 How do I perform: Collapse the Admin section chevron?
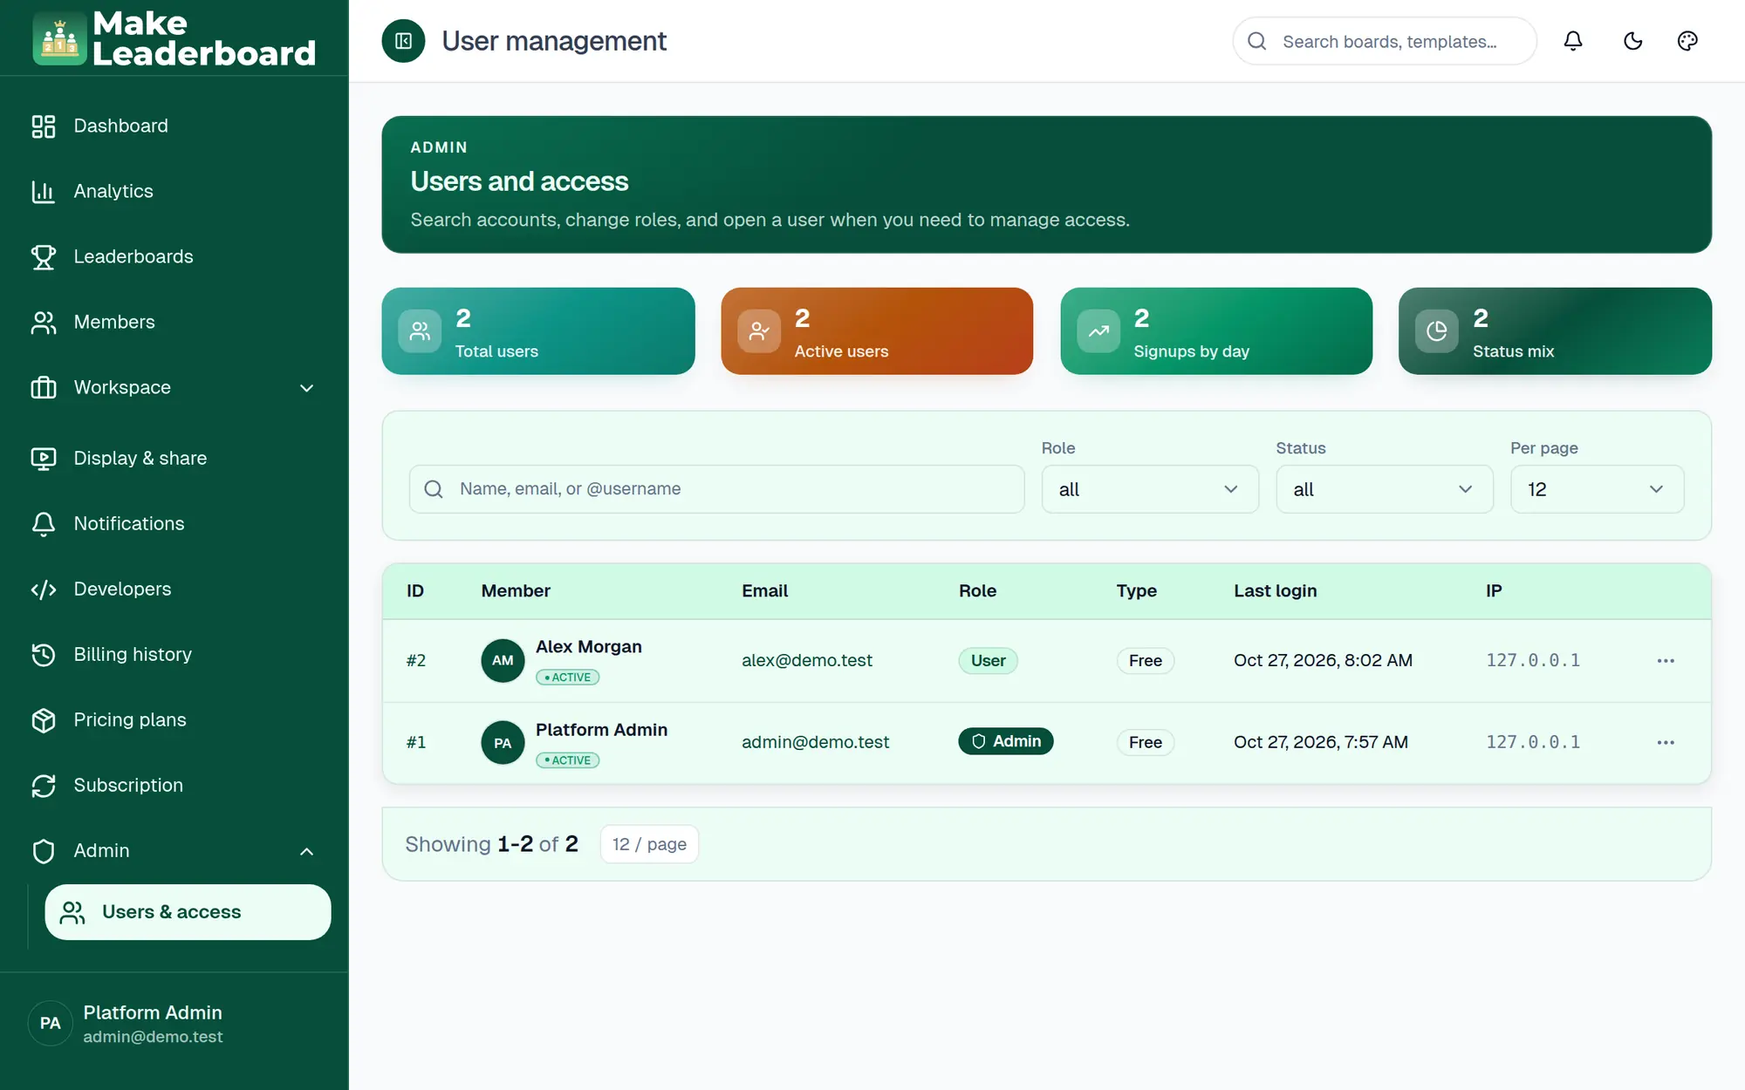(306, 851)
